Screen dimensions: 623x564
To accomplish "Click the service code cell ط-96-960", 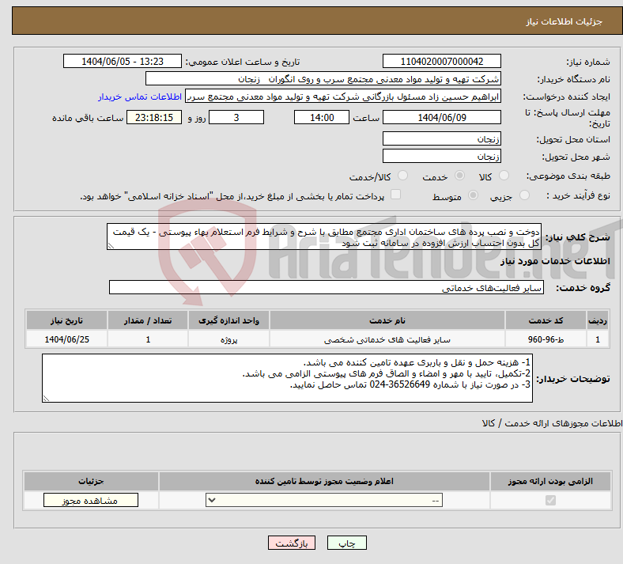I will (546, 339).
